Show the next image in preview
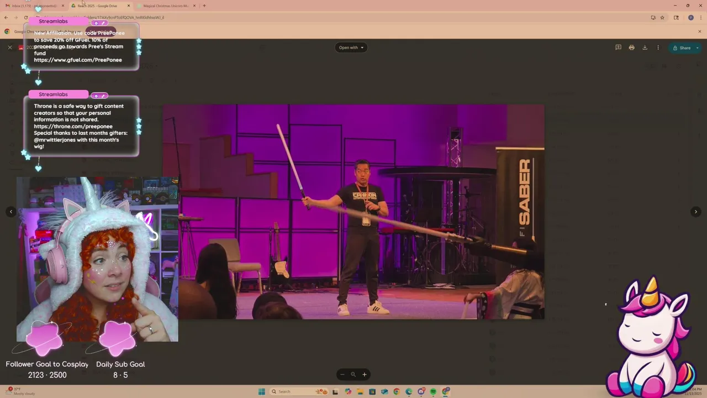707x398 pixels. pos(696,212)
